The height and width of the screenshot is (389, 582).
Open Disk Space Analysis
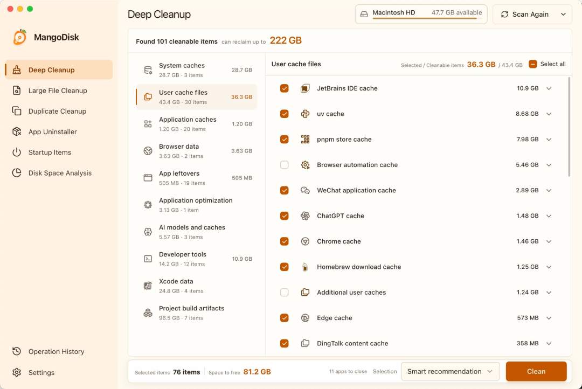pos(59,173)
